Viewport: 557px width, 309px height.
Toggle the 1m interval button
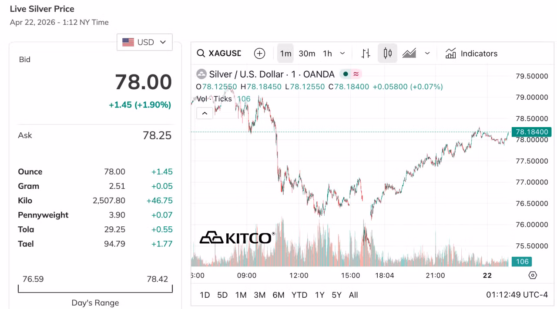click(285, 54)
